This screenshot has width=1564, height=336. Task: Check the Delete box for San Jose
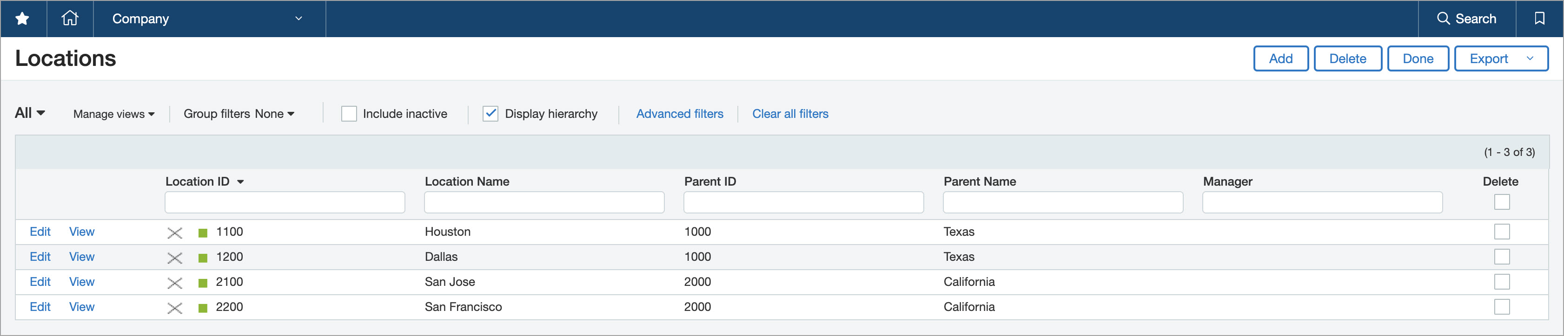(1501, 281)
